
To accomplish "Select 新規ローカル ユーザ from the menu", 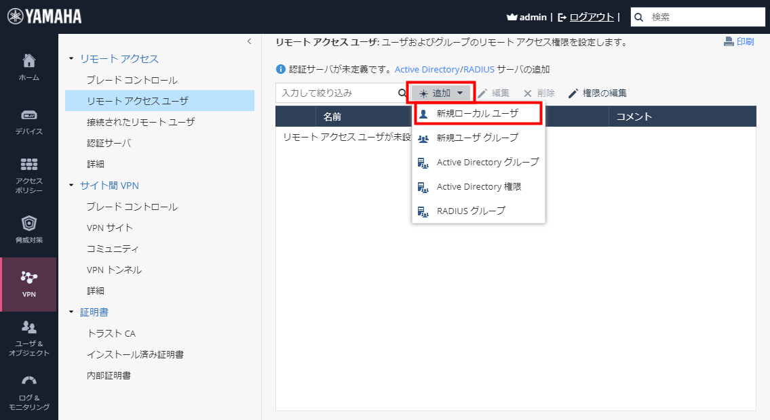I will click(478, 114).
